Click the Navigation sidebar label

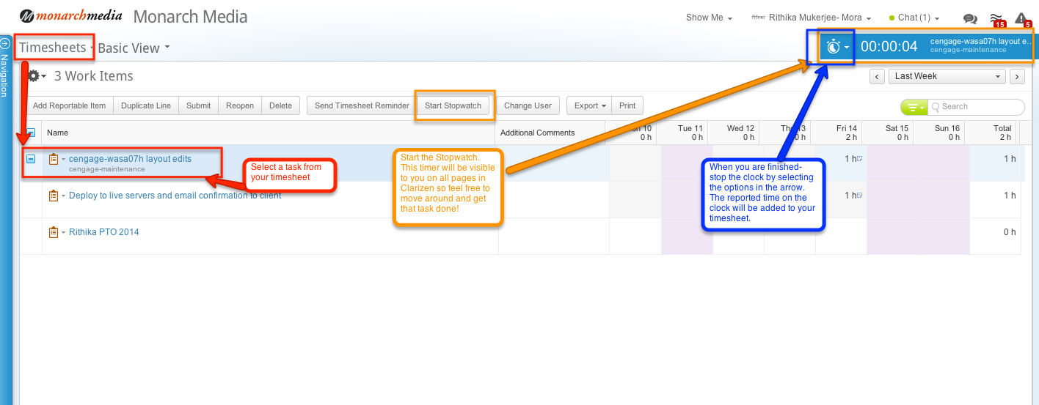(x=5, y=75)
